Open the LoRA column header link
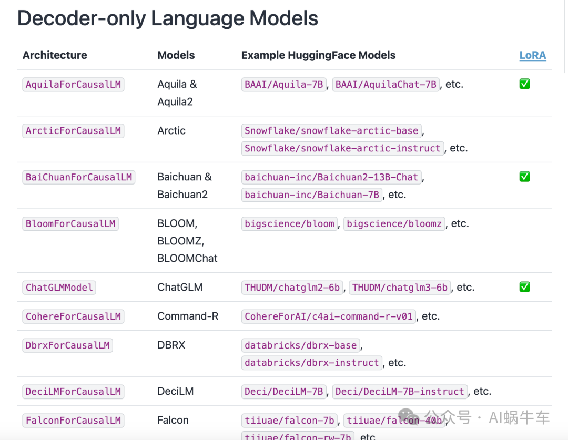The width and height of the screenshot is (568, 440). [x=532, y=55]
